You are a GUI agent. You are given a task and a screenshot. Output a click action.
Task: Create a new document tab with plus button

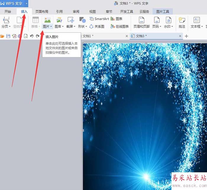186,36
